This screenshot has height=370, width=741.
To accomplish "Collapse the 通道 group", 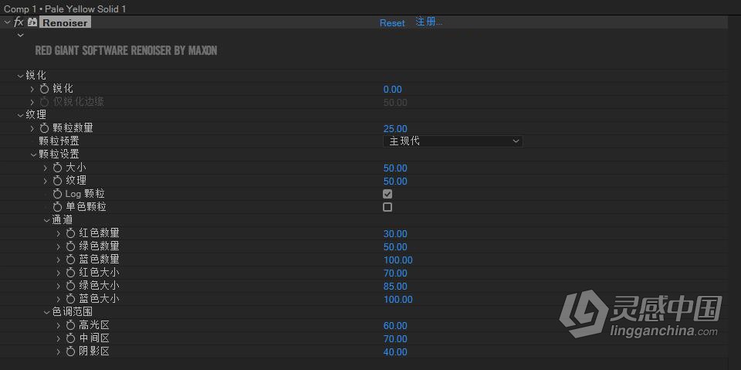I will [x=47, y=220].
